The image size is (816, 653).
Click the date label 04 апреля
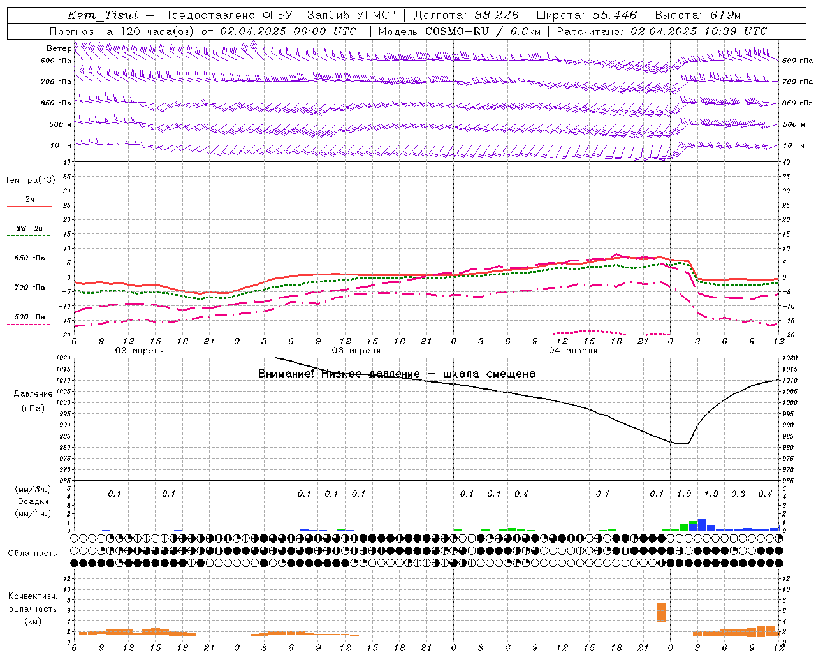point(573,351)
